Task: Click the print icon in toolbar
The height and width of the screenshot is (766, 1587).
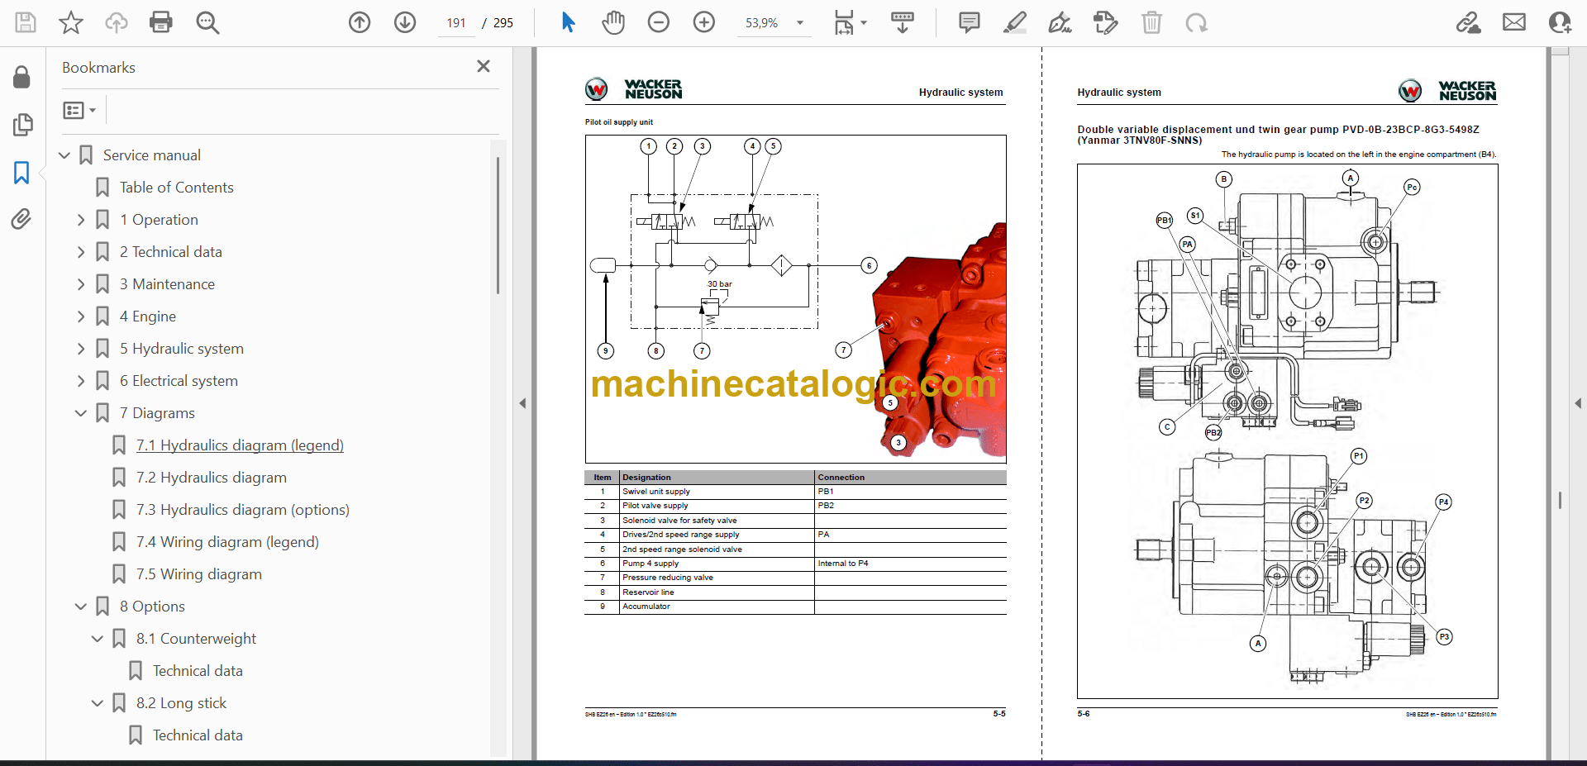Action: (x=160, y=22)
